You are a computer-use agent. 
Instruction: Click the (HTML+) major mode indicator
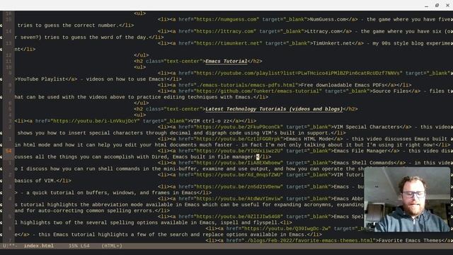click(112, 246)
